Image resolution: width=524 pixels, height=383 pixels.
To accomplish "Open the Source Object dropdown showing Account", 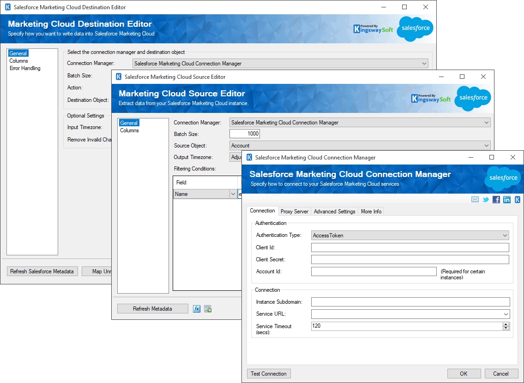I will pyautogui.click(x=360, y=146).
